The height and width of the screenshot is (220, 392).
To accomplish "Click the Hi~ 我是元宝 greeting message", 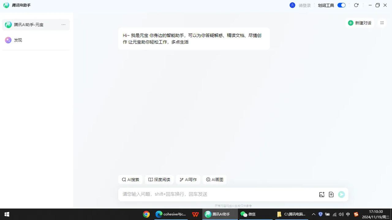I will point(194,39).
